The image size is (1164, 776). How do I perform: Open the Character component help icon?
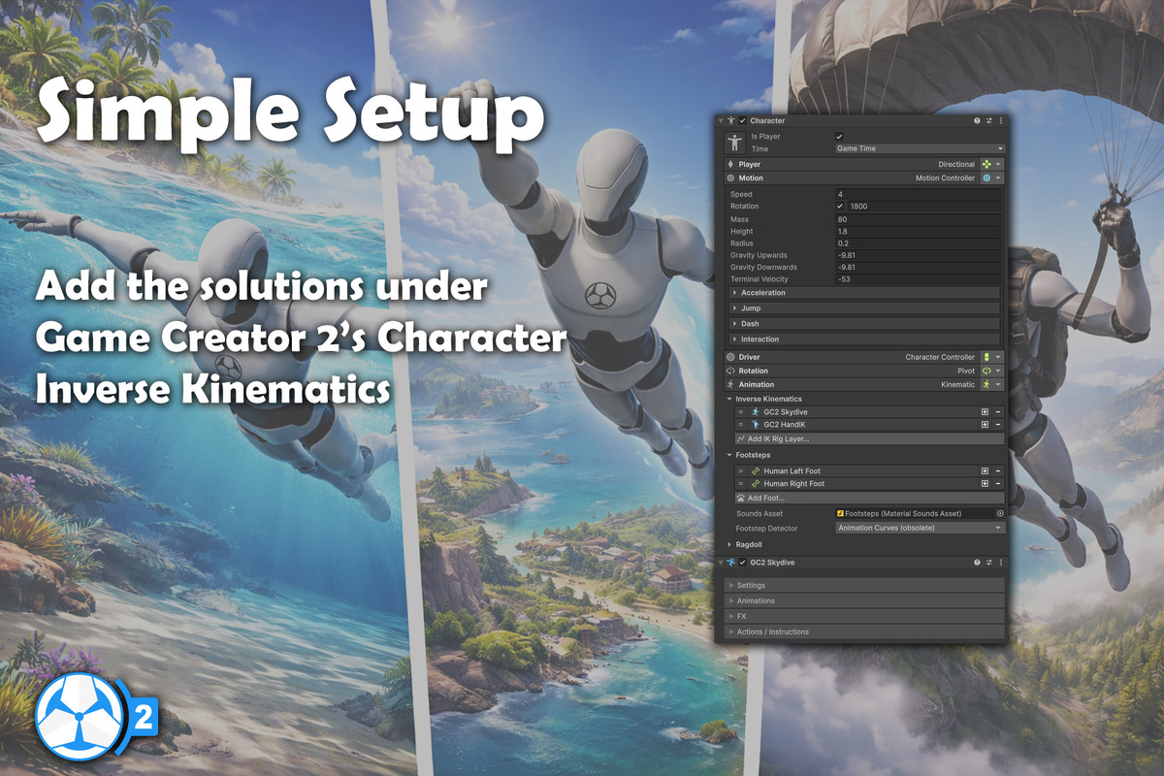pos(977,121)
